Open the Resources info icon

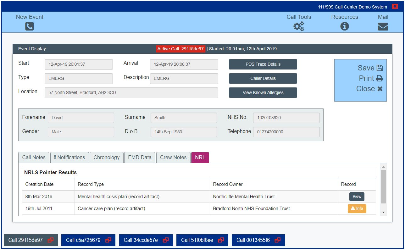pyautogui.click(x=345, y=26)
